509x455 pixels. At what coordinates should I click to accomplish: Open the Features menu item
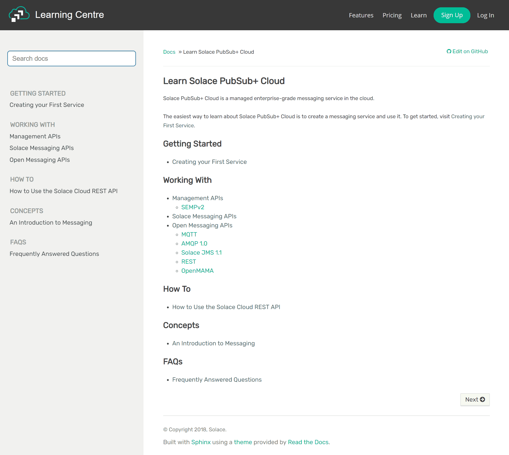[361, 15]
